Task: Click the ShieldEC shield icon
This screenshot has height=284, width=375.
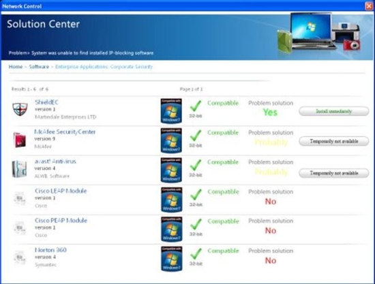Action: (x=20, y=109)
